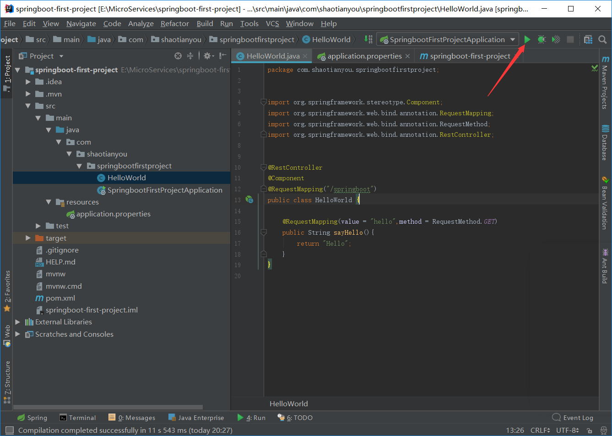Open the Maven Projects side panel
The width and height of the screenshot is (612, 436).
pos(605,82)
